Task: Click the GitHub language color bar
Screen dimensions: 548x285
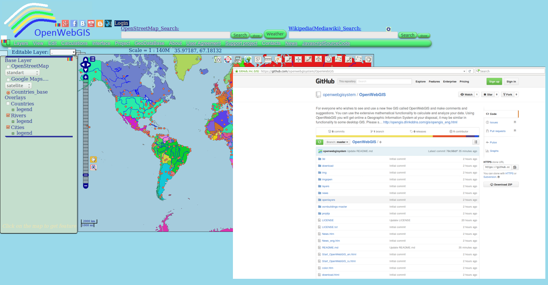Action: click(397, 136)
